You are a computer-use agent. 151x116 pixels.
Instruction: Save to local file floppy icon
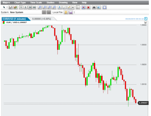71,12
